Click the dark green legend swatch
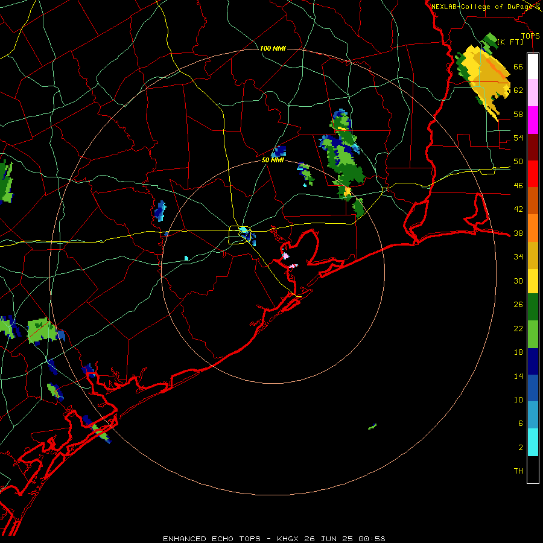The height and width of the screenshot is (543, 543). [x=533, y=307]
